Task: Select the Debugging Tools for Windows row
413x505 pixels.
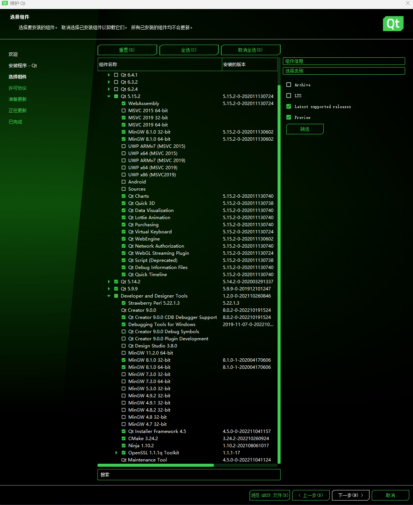Action: (188, 325)
